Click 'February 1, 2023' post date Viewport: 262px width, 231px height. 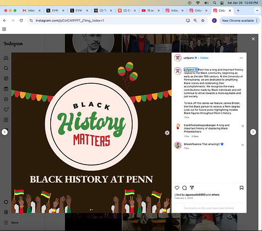tap(184, 198)
